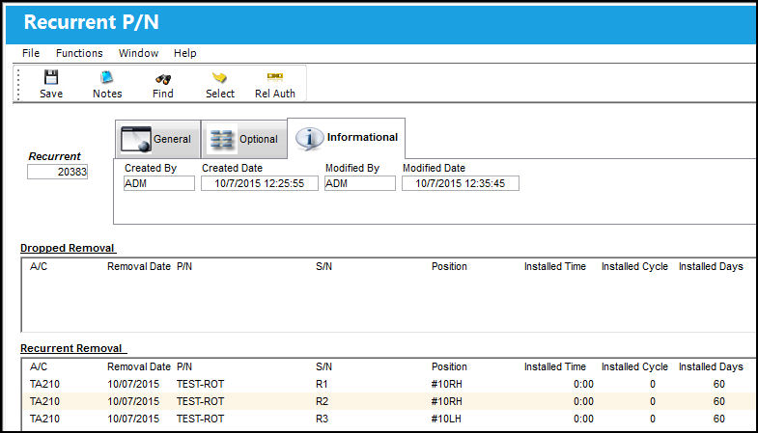Screen dimensions: 758x433
Task: Click the Dropped Removal heading
Action: (68, 248)
